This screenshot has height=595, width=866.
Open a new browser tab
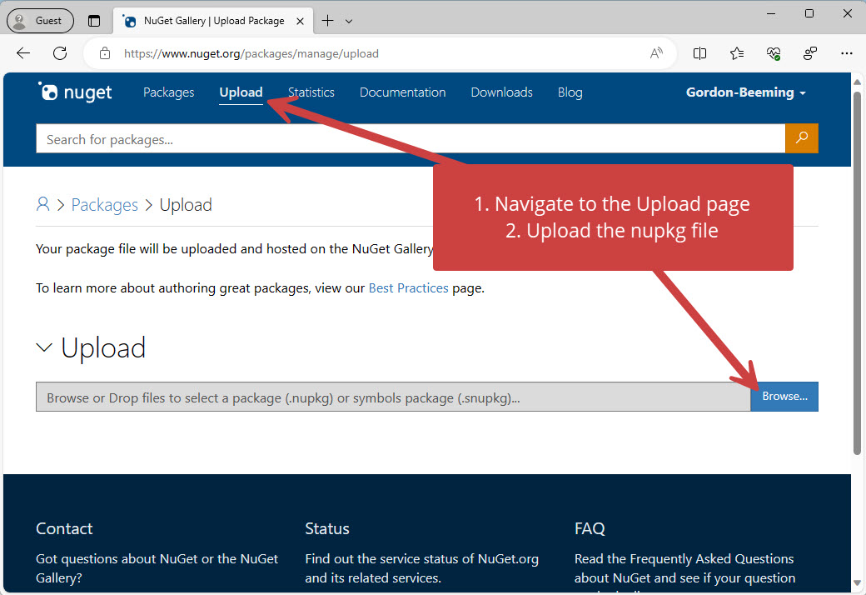point(327,21)
